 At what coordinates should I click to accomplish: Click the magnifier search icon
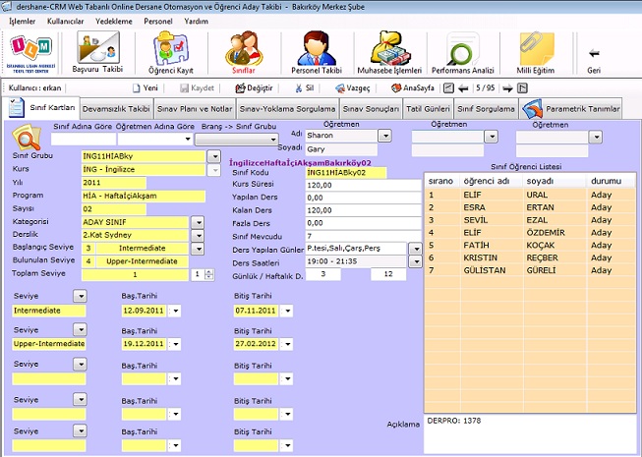27,137
